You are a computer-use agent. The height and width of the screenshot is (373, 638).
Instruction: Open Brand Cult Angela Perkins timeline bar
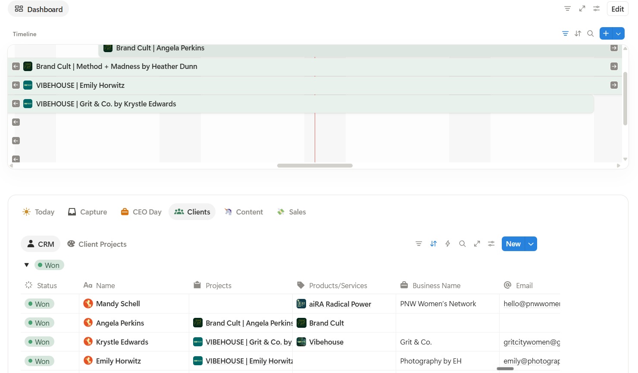coord(360,50)
